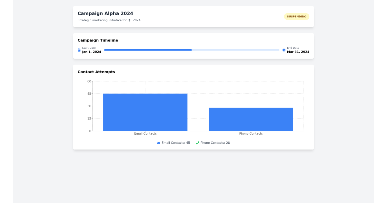Viewport: 387px width, 203px height.
Task: Click the Phone Contacts axis label
Action: point(251,133)
